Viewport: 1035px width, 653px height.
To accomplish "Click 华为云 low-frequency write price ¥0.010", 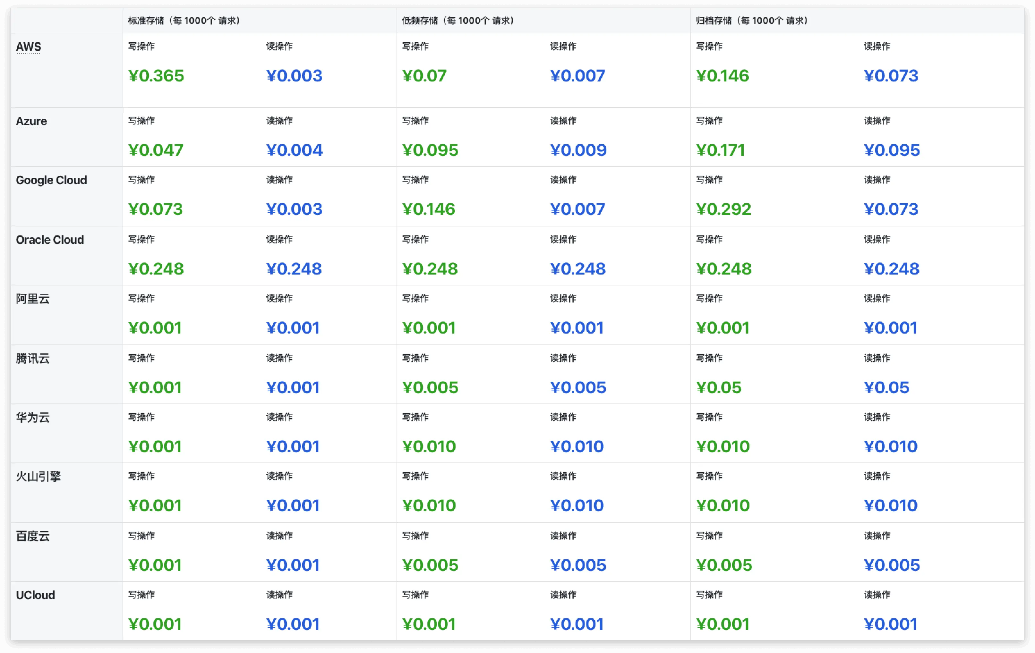I will (x=429, y=447).
